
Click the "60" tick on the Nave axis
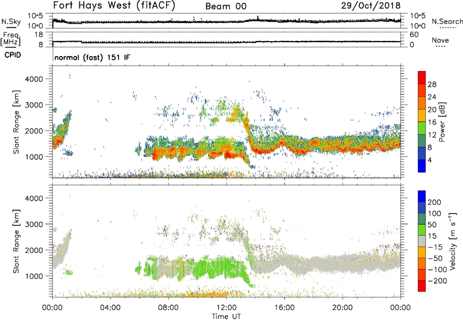[x=414, y=35]
